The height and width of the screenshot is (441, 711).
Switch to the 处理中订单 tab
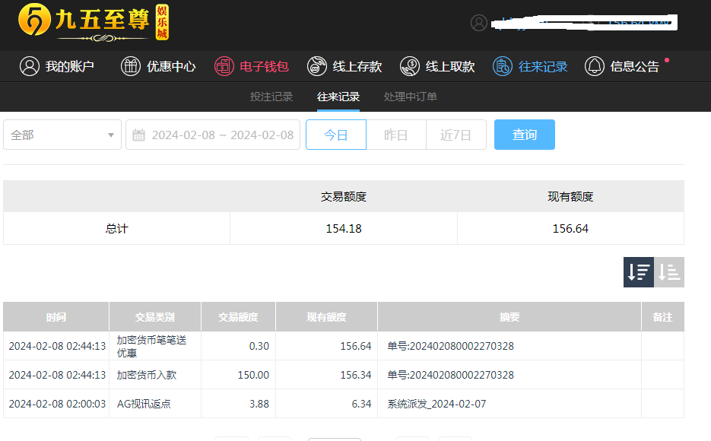(x=411, y=97)
